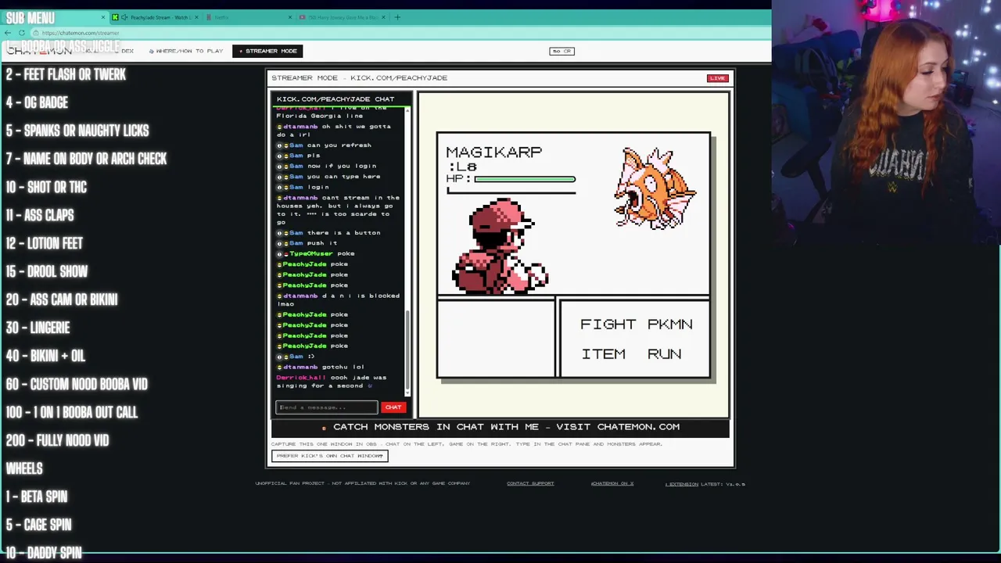Close the PeachyJade Stream tab

pos(196,17)
